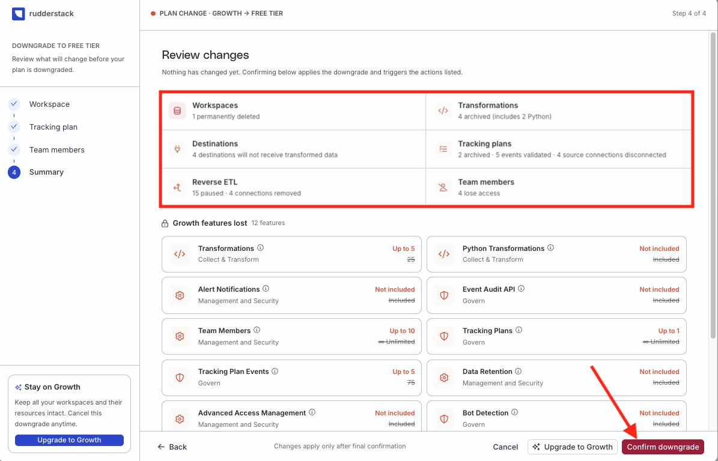Click the info icon next to Data Retention
Screen dimensions: 718x461
519,372
